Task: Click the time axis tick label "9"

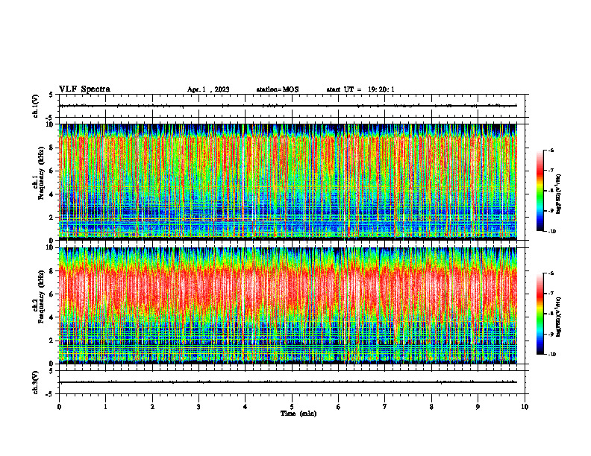Action: point(478,407)
